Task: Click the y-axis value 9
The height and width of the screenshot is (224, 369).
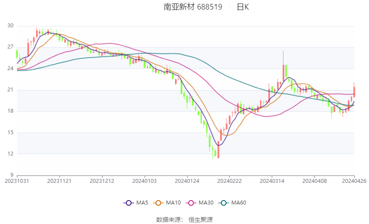Action: pos(12,175)
